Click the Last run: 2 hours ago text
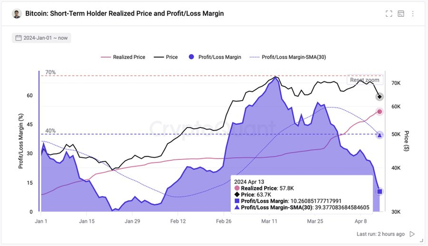This screenshot has width=428, height=246. coord(380,234)
